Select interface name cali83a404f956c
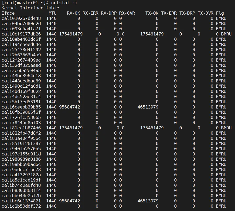Image resolution: width=235 pixels, height=211 pixels. click(21, 138)
